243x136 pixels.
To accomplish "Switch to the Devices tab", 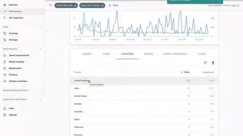I will tap(148, 54).
